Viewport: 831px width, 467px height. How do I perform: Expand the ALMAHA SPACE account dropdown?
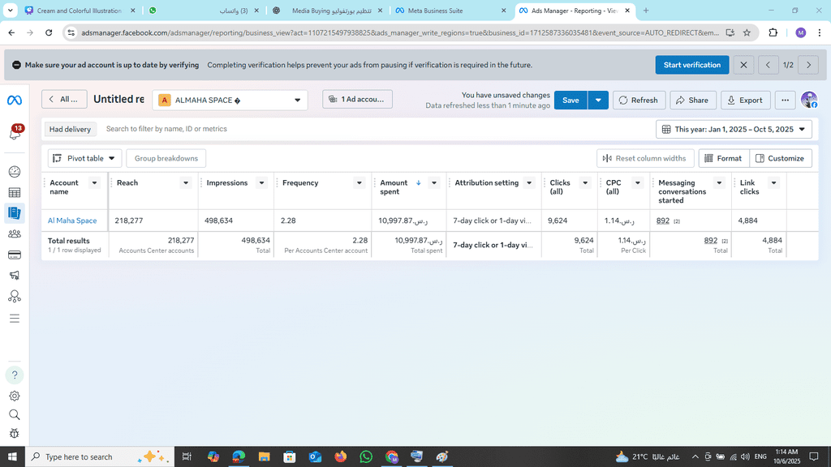click(230, 100)
